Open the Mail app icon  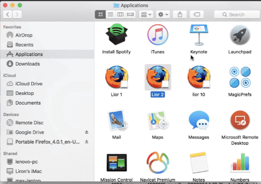click(118, 120)
